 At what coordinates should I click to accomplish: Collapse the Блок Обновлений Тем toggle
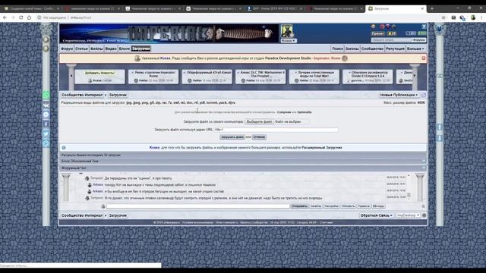(424, 162)
